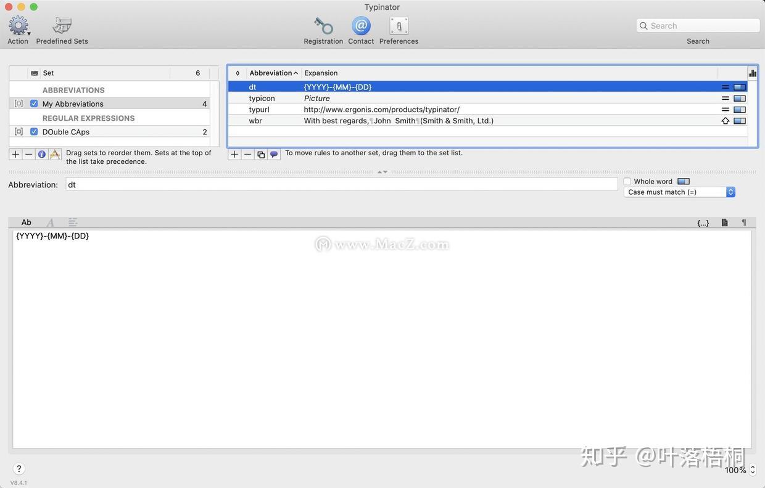Sort rules by the Abbreviation column
Screen dimensions: 765x488
[x=272, y=73]
